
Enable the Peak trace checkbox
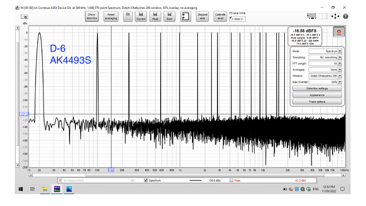pyautogui.click(x=231, y=181)
